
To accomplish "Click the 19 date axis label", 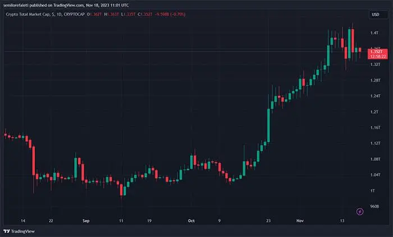I will 149,221.
